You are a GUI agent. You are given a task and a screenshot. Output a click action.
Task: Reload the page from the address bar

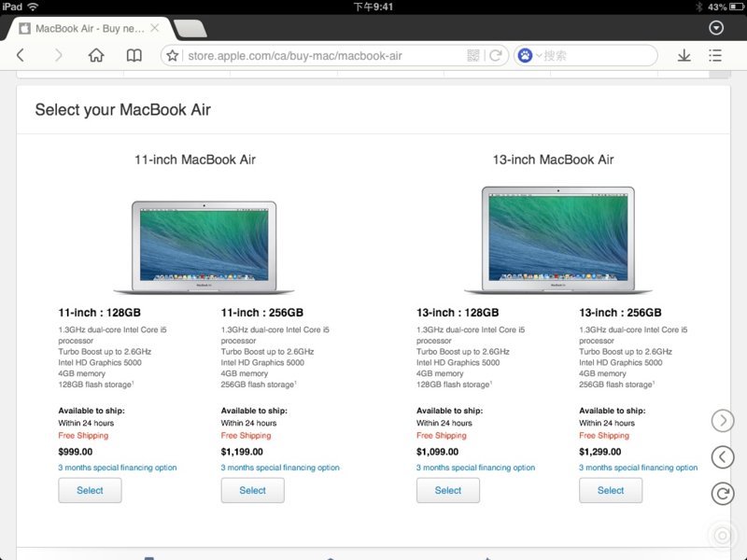click(x=496, y=56)
